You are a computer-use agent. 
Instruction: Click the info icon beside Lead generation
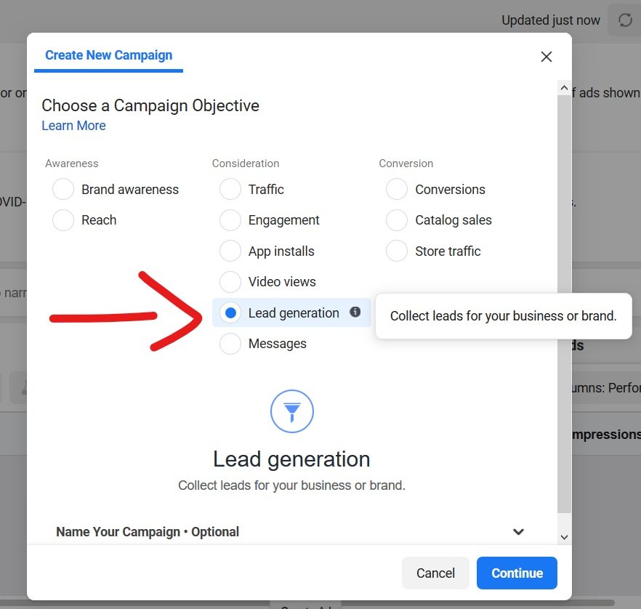pos(355,312)
